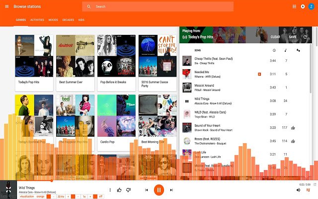Open the three-dot menu in the player bar
The width and height of the screenshot is (318, 199).
tap(110, 190)
